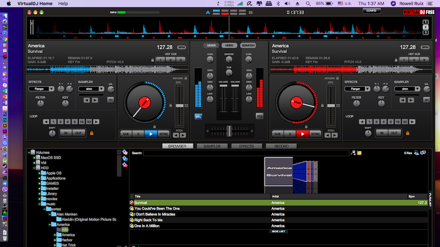Collapse the HDD volume node
The image size is (440, 247).
pos(34,168)
